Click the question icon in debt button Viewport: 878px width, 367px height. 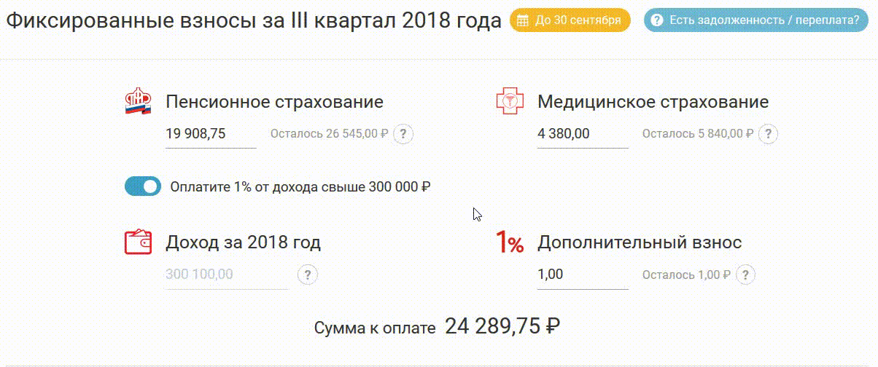pyautogui.click(x=657, y=20)
